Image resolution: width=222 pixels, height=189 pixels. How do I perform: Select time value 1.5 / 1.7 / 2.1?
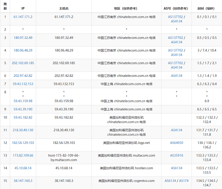207,63
